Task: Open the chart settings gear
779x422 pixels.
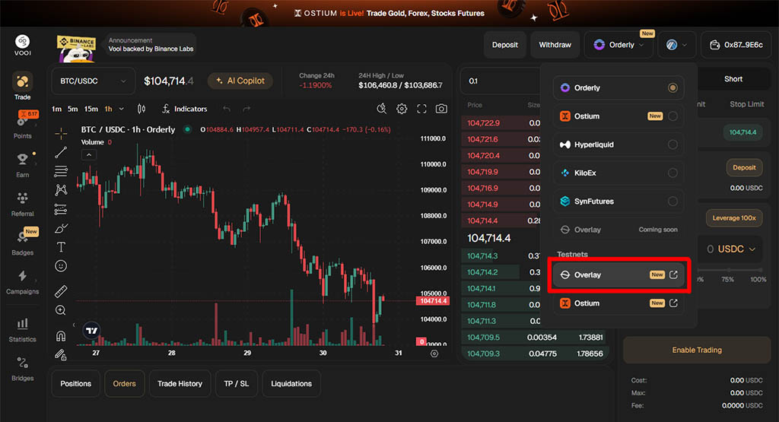Action: click(x=402, y=109)
